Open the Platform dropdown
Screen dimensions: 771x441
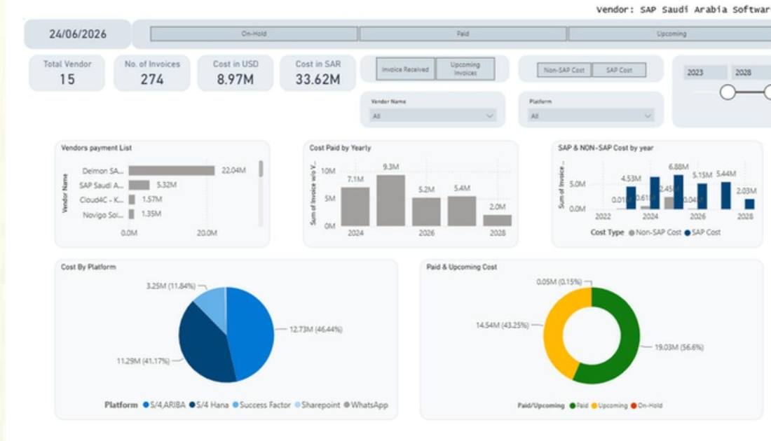click(x=591, y=116)
